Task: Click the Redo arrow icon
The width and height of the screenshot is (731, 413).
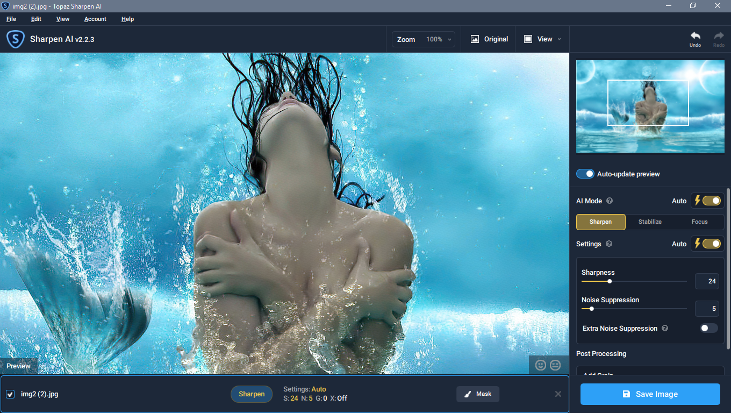Action: [719, 35]
